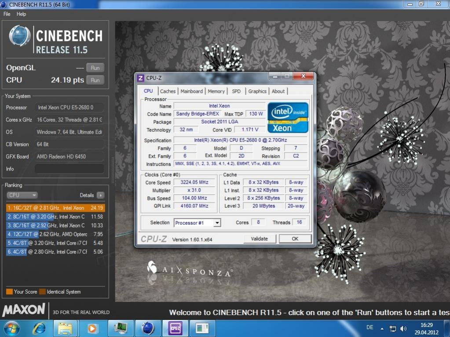
Task: Run the CPU benchmark
Action: [95, 80]
